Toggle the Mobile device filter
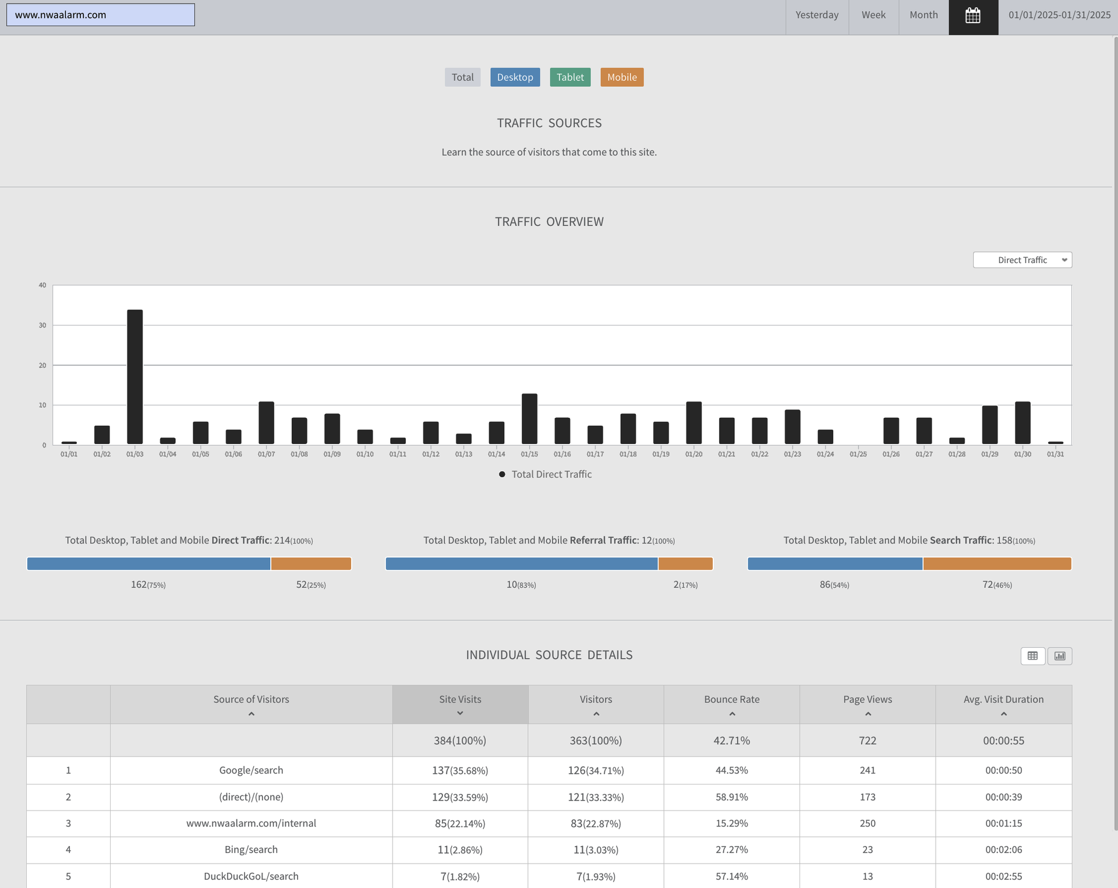This screenshot has width=1118, height=888. pos(621,77)
